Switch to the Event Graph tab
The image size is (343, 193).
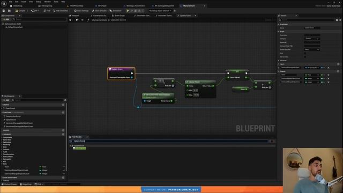[118, 16]
